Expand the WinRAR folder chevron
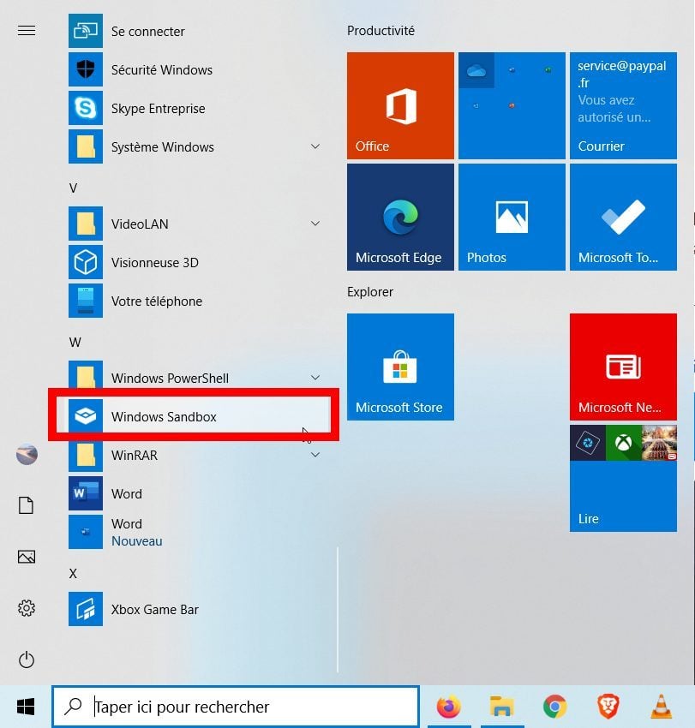The image size is (695, 728). point(315,455)
